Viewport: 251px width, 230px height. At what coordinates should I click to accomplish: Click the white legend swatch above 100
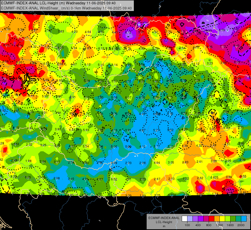pos(185,219)
